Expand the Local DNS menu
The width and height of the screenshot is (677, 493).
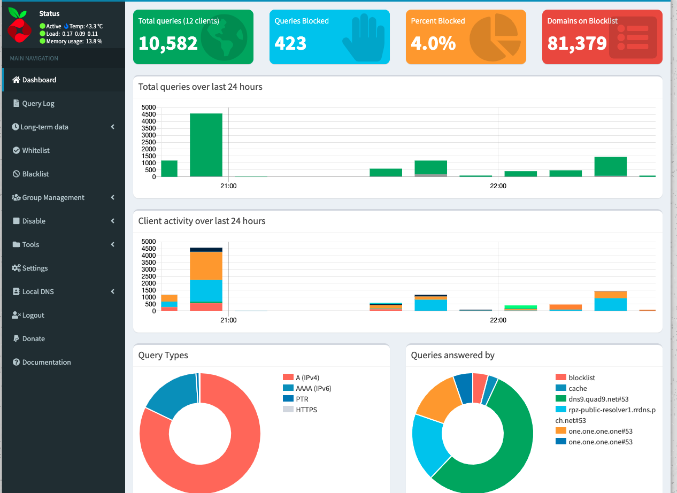pyautogui.click(x=38, y=291)
